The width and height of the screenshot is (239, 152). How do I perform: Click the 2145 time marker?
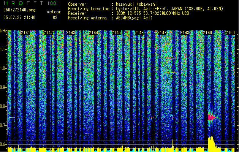[x=116, y=33]
